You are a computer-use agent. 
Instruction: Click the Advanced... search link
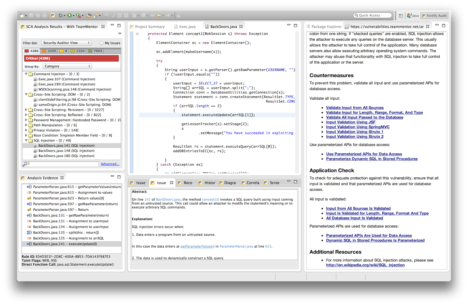(110, 164)
